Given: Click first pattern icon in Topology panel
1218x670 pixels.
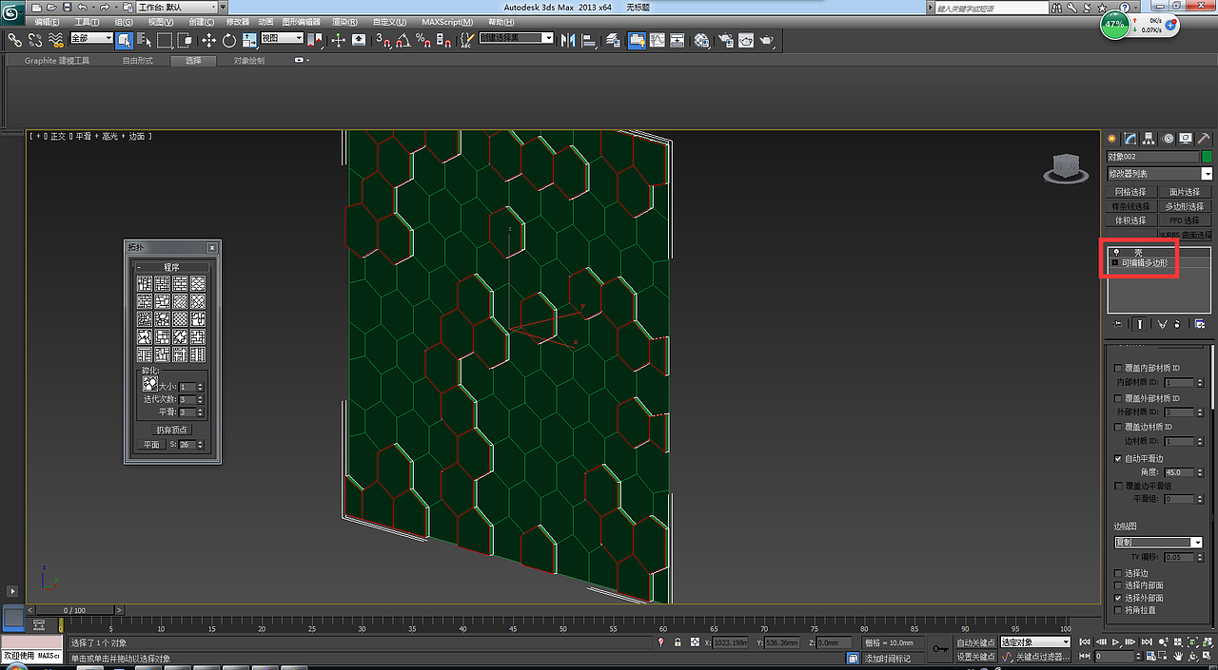Looking at the screenshot, I should click(x=145, y=283).
